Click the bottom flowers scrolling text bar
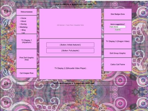Viewport: 148px width, 111px height. coord(74,83)
